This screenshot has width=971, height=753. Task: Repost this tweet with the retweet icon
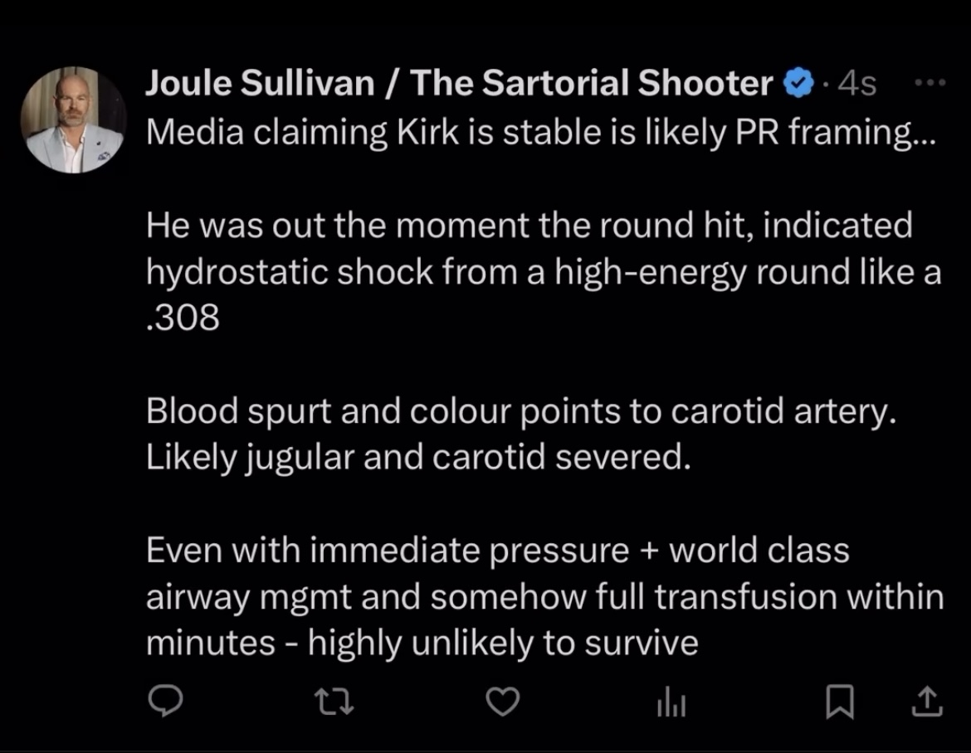334,702
